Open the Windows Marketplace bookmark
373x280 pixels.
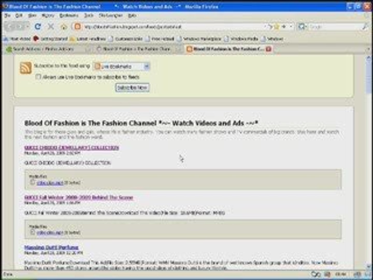point(199,39)
